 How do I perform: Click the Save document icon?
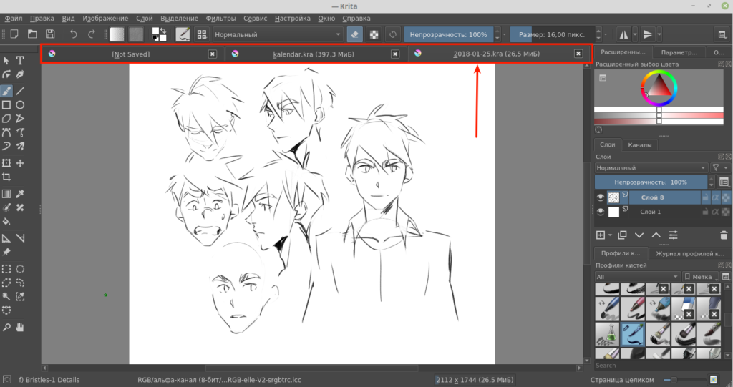(50, 34)
